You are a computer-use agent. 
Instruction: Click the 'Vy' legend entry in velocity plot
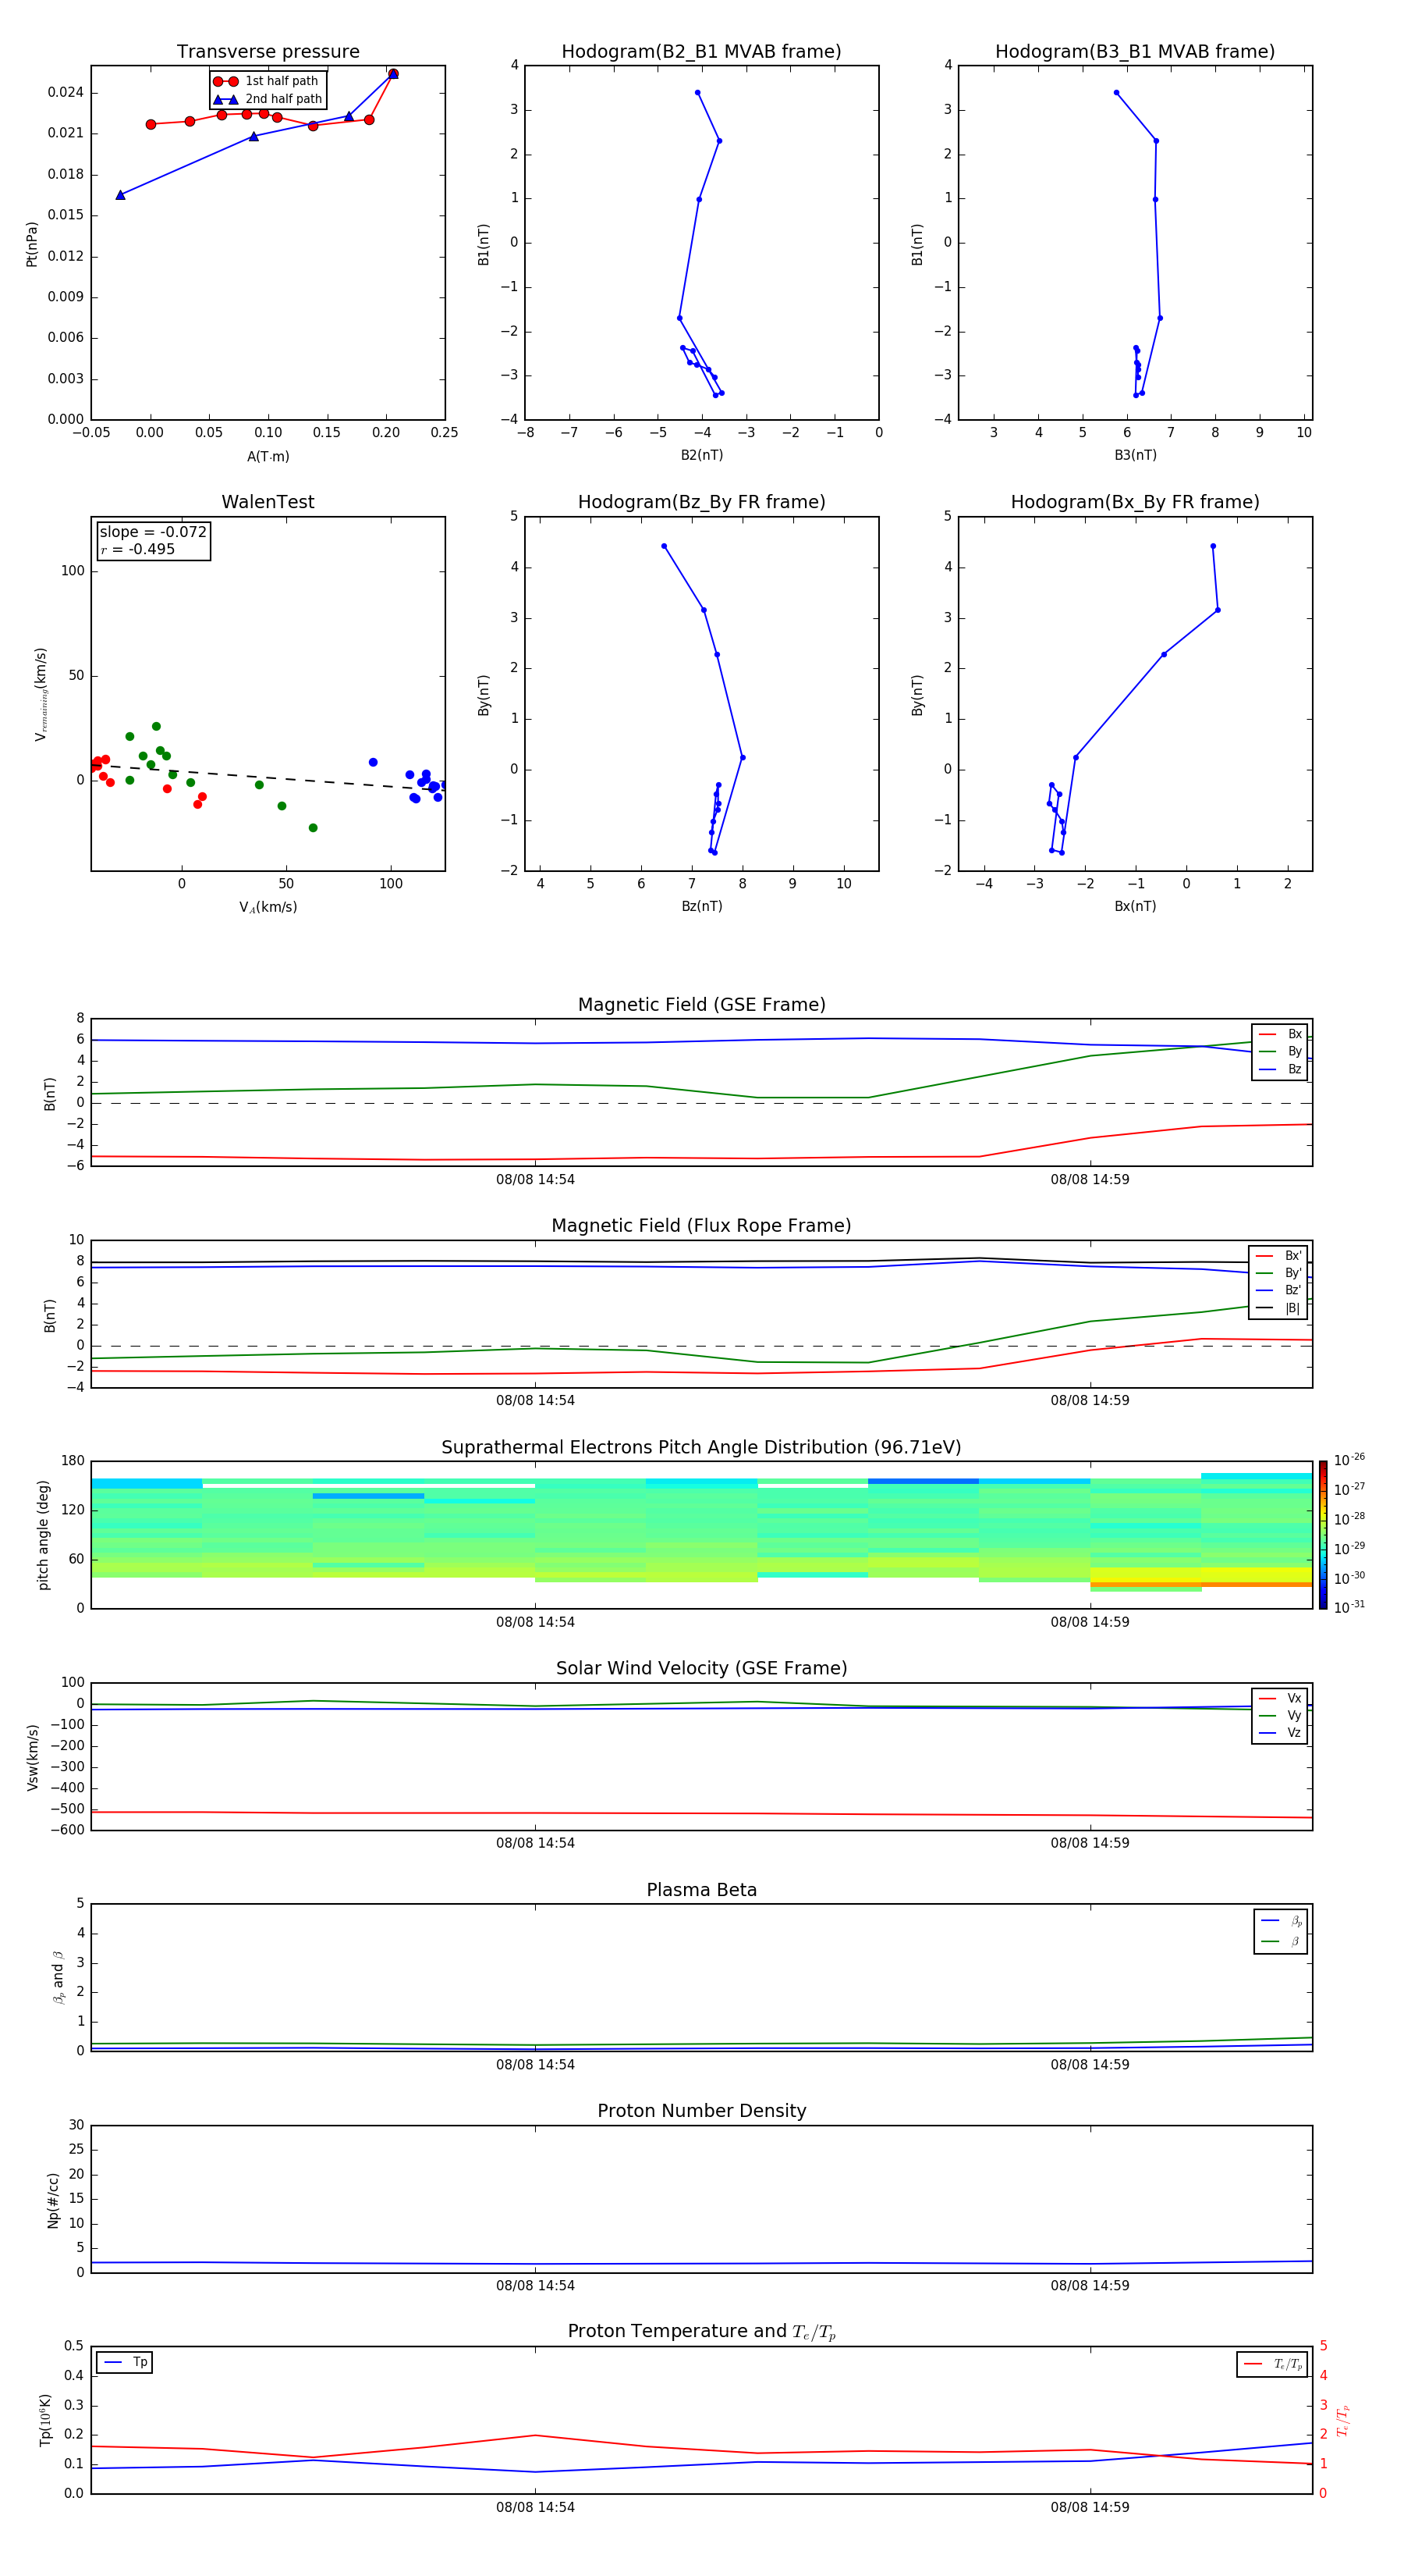pos(1280,1716)
